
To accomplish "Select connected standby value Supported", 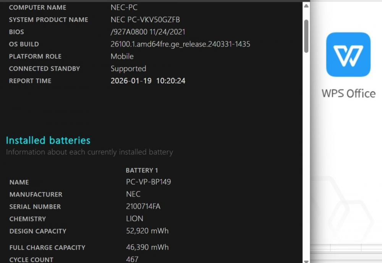I will tap(128, 69).
